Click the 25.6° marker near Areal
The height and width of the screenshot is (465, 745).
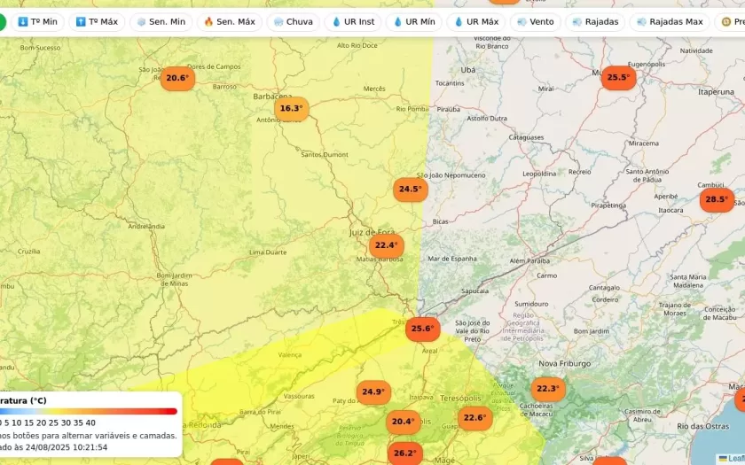pos(422,329)
